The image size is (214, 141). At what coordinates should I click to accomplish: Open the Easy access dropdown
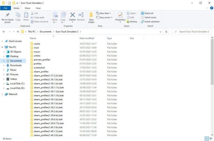pos(104,17)
